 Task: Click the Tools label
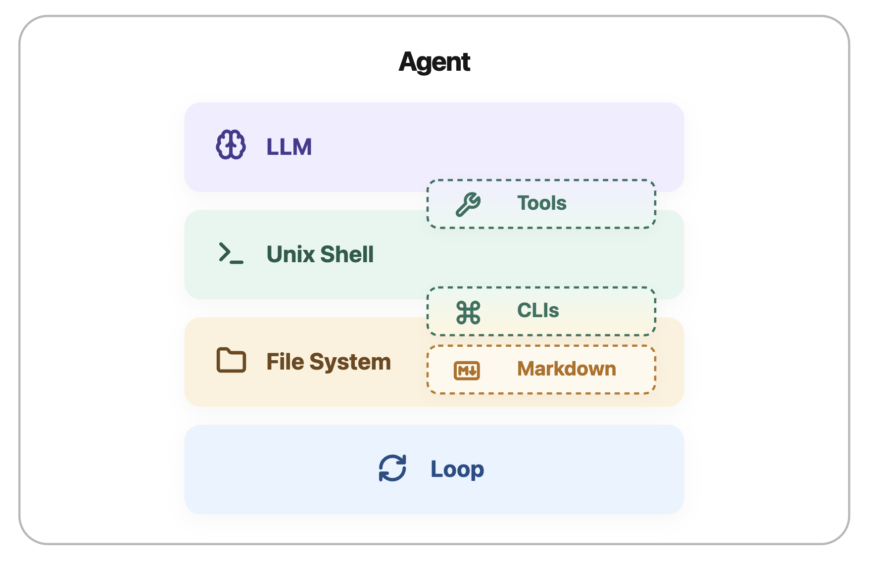click(542, 203)
